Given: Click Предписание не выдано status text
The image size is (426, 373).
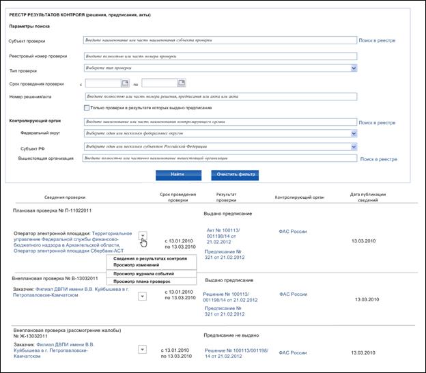Looking at the screenshot, I should (231, 335).
